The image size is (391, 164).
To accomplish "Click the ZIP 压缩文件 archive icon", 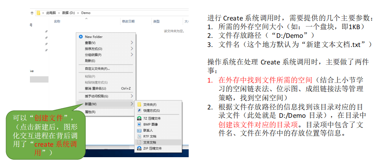I will (139, 148).
